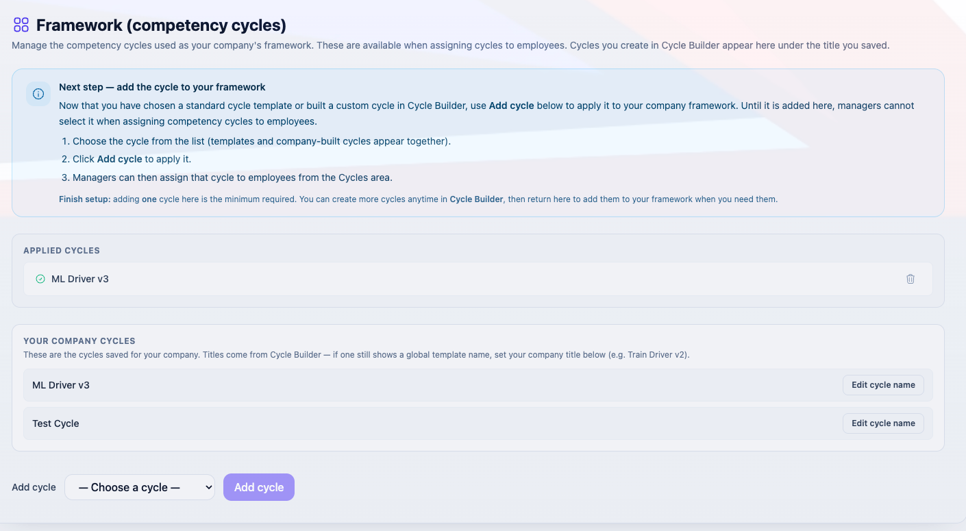Image resolution: width=966 pixels, height=531 pixels.
Task: Delete applied ML Driver v3 with trash icon
Action: (x=911, y=279)
